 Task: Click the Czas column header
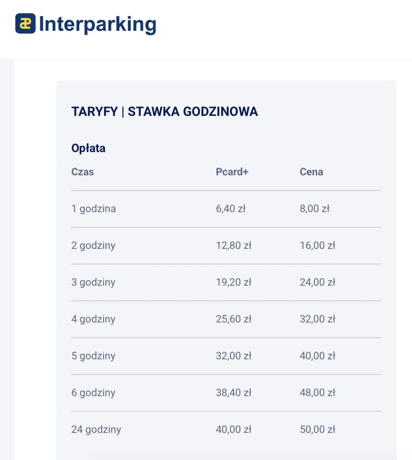click(83, 172)
